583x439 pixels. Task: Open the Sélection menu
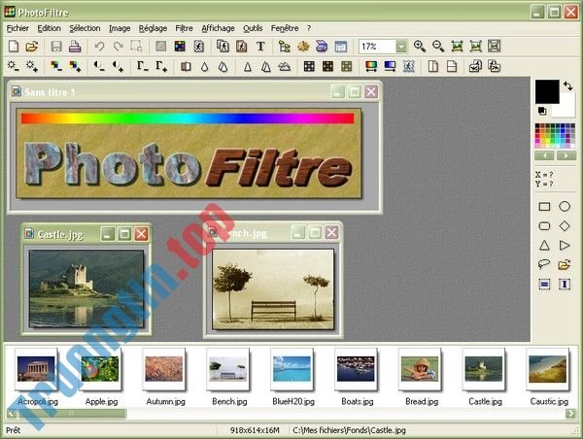pyautogui.click(x=85, y=28)
